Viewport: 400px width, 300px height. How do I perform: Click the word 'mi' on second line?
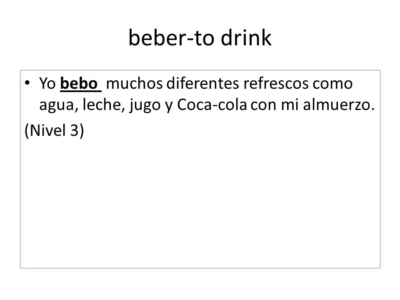point(290,105)
